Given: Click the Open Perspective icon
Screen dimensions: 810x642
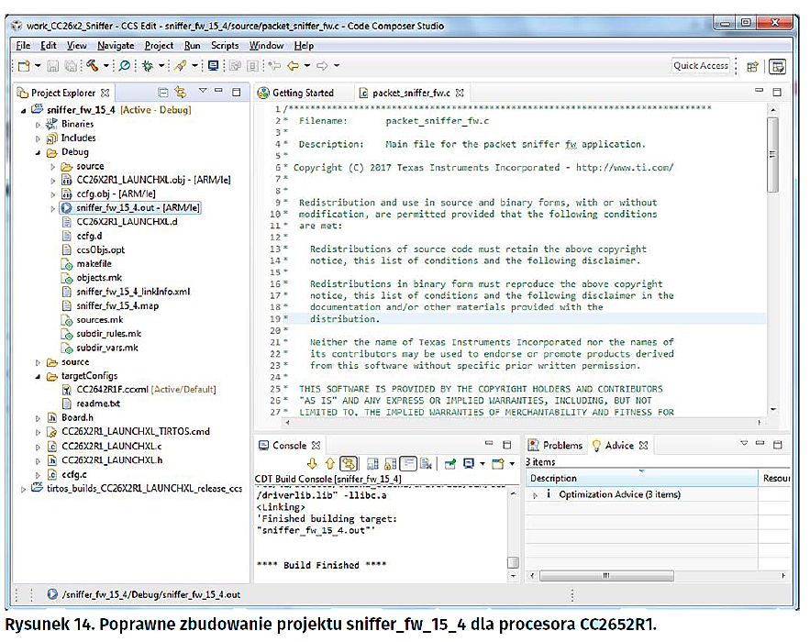Looking at the screenshot, I should (x=752, y=66).
